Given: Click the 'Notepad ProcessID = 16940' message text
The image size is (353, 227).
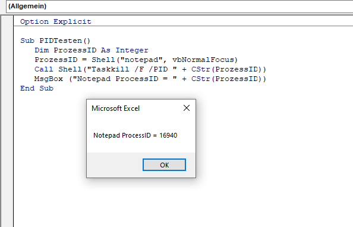Looking at the screenshot, I should [x=135, y=135].
